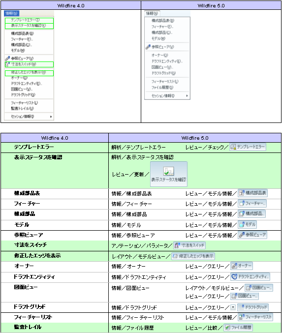Click the 参照ビューア ribbon button in the table

[x=252, y=235]
